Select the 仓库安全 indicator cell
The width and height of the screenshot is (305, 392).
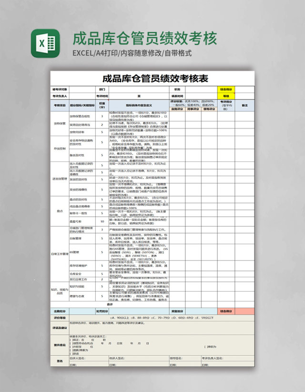(x=82, y=274)
